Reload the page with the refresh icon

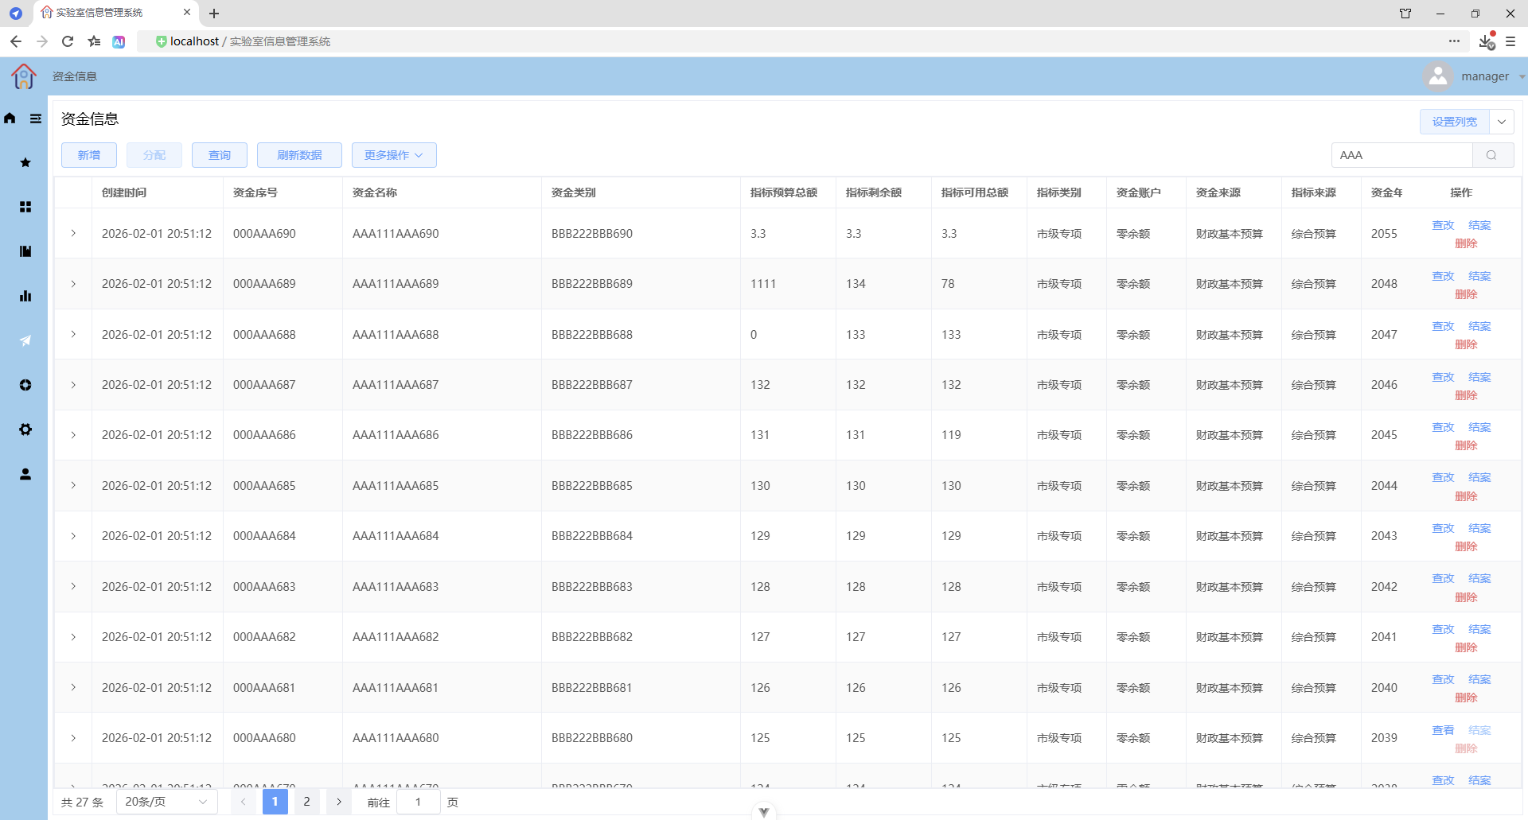pos(68,41)
